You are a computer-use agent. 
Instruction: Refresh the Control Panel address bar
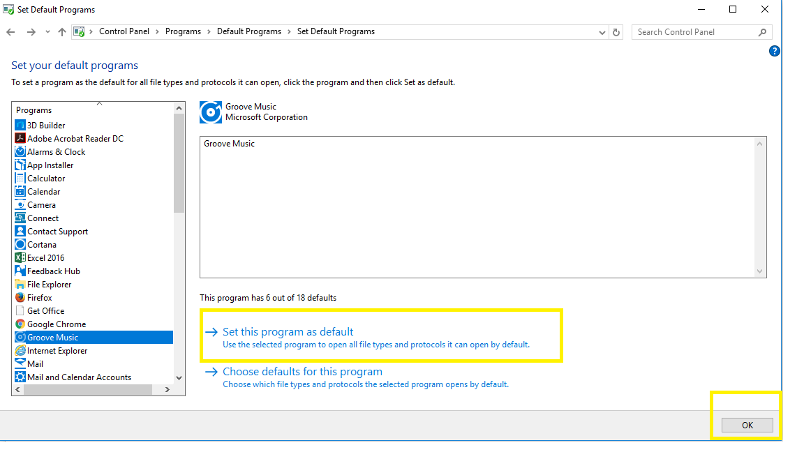pos(616,32)
